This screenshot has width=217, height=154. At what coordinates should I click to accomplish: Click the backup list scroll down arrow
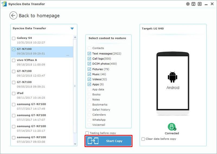(x=75, y=144)
